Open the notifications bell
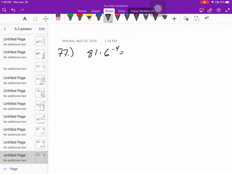Image resolution: width=232 pixels, height=174 pixels. pyautogui.click(x=201, y=10)
